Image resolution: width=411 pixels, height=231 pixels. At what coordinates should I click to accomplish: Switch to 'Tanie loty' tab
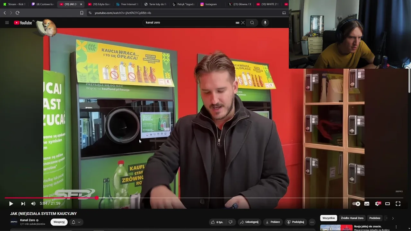click(155, 4)
